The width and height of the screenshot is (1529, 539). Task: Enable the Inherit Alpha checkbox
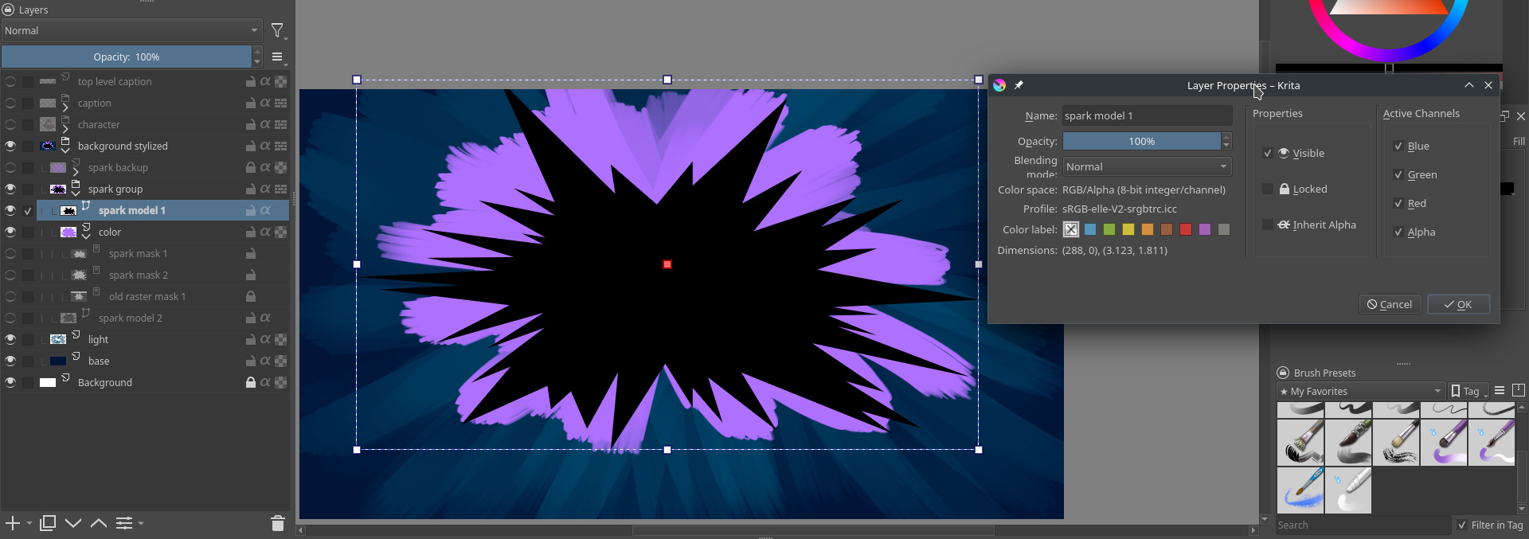tap(1268, 225)
